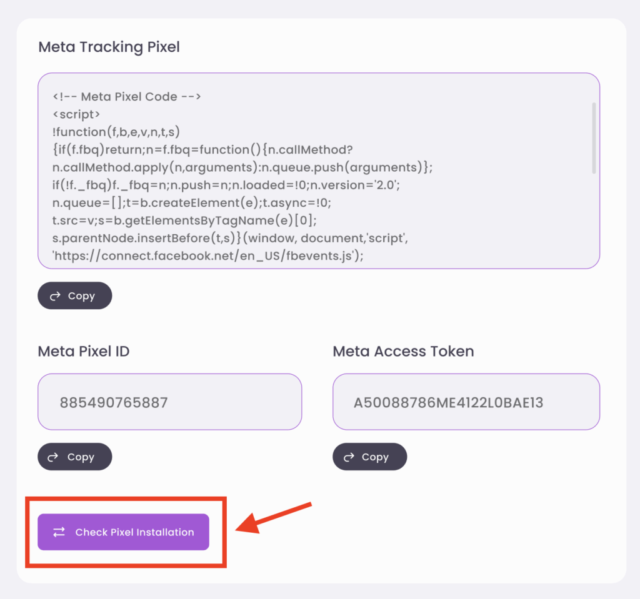Click Copy beneath the Meta Pixel ID field
The width and height of the screenshot is (640, 599).
[x=74, y=456]
